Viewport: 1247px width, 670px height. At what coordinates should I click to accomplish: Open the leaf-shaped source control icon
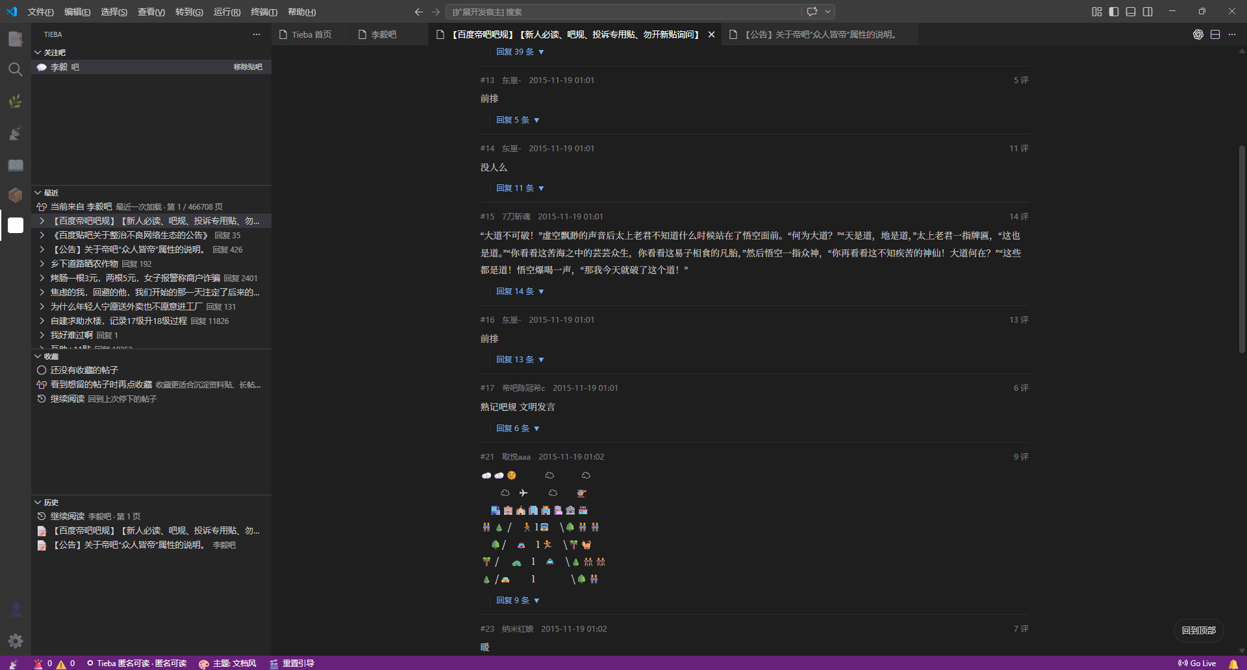(x=16, y=101)
